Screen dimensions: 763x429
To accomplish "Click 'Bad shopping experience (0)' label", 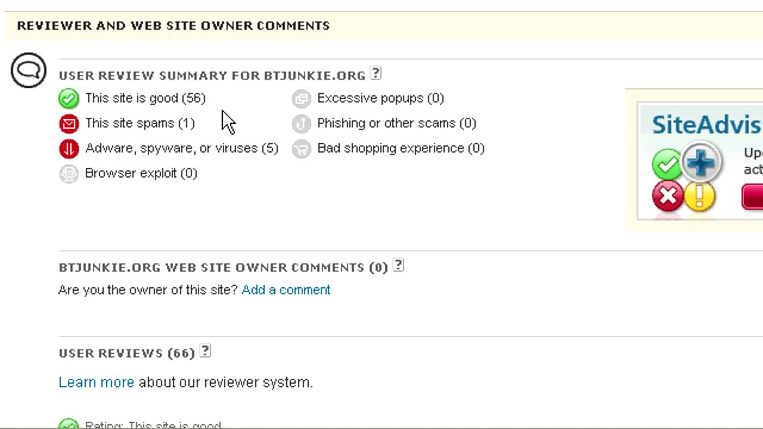I will pyautogui.click(x=401, y=148).
